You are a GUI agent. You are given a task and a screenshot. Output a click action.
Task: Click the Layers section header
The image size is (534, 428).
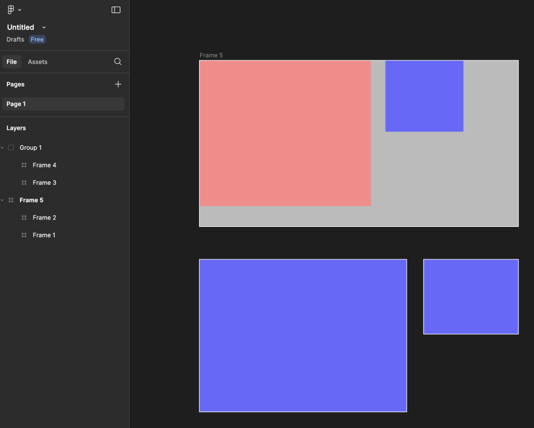tap(16, 128)
